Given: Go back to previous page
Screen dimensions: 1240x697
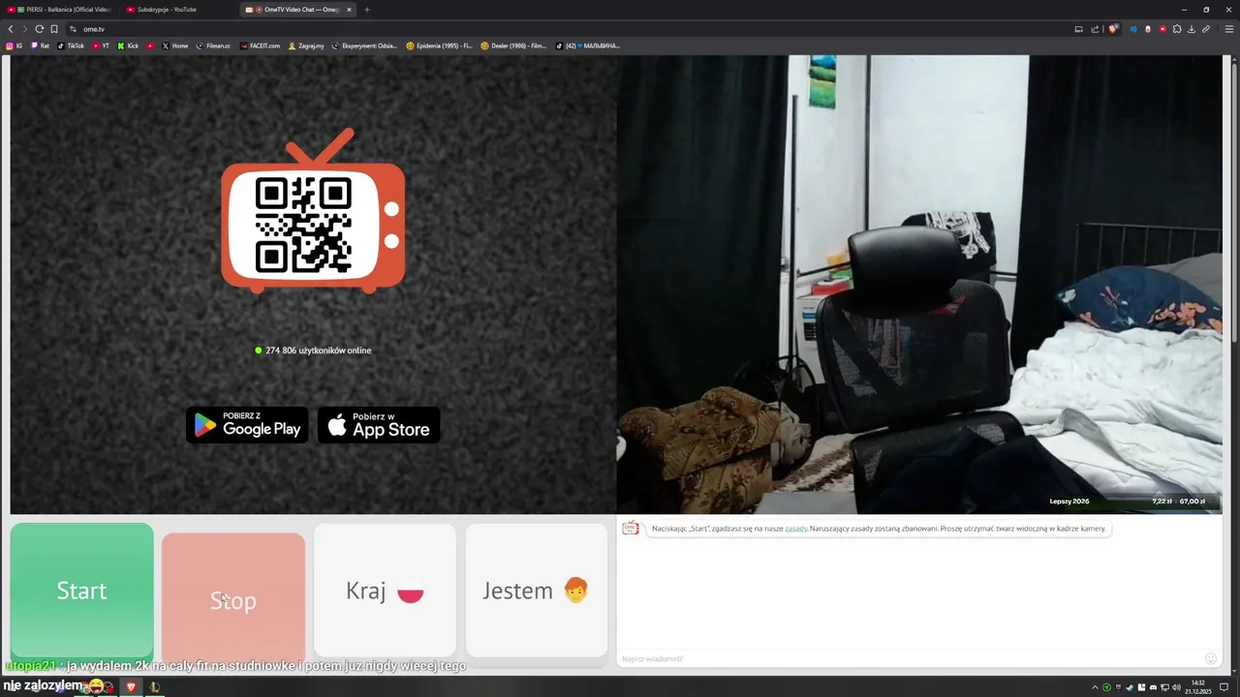Looking at the screenshot, I should (x=11, y=29).
